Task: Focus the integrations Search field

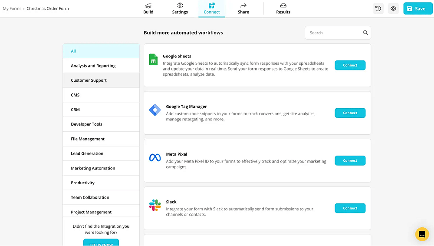Action: (x=338, y=33)
